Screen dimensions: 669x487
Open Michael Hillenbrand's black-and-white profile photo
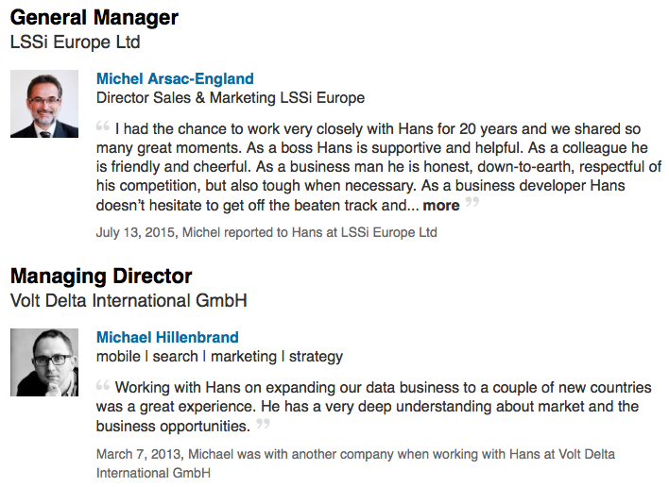point(44,362)
